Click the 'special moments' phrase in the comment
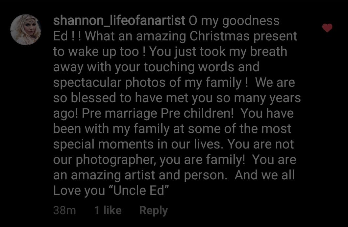The height and width of the screenshot is (227, 348). [103, 144]
